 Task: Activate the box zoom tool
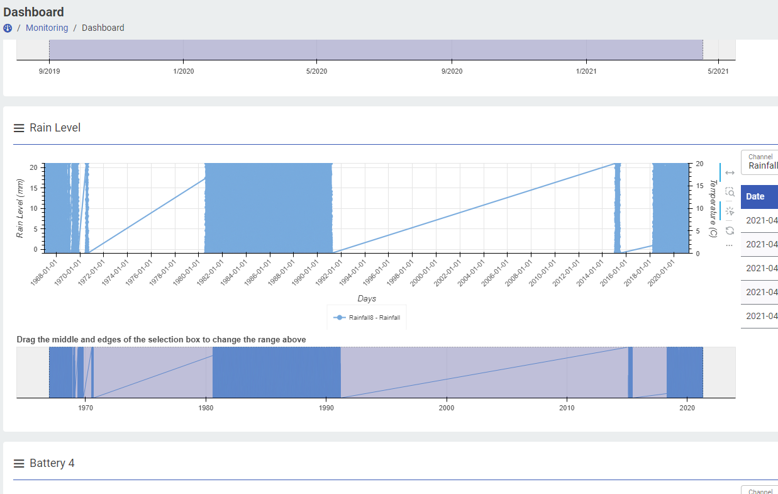pos(730,192)
